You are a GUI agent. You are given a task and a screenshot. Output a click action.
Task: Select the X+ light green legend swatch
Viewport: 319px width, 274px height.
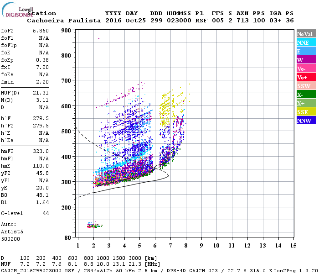pos(306,103)
